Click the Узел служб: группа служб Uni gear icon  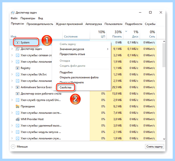17,100
